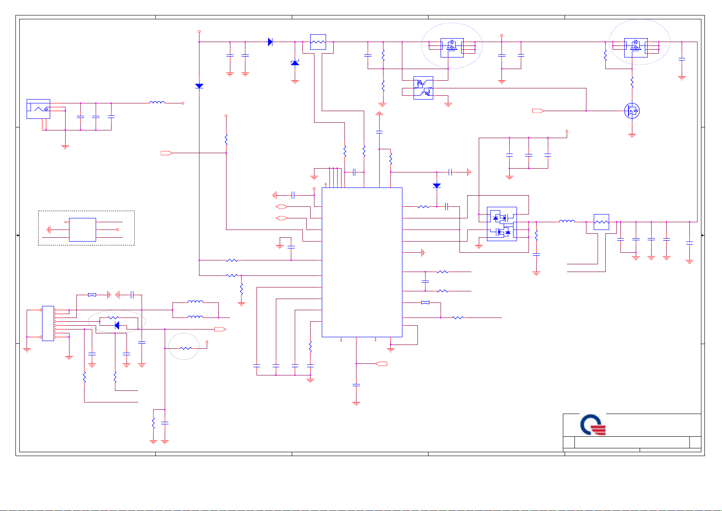Click the blue diode above the IC's right side
Image resolution: width=722 pixels, height=511 pixels.
(437, 186)
